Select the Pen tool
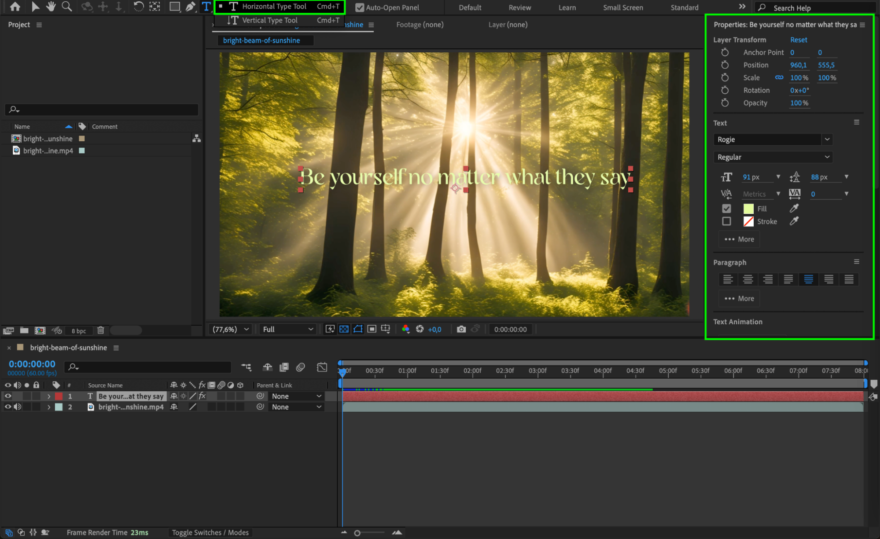This screenshot has width=880, height=539. 190,7
